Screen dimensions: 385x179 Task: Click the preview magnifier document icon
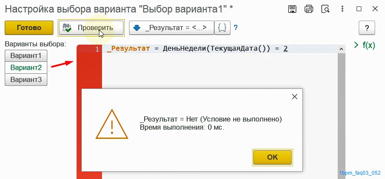coord(325,9)
